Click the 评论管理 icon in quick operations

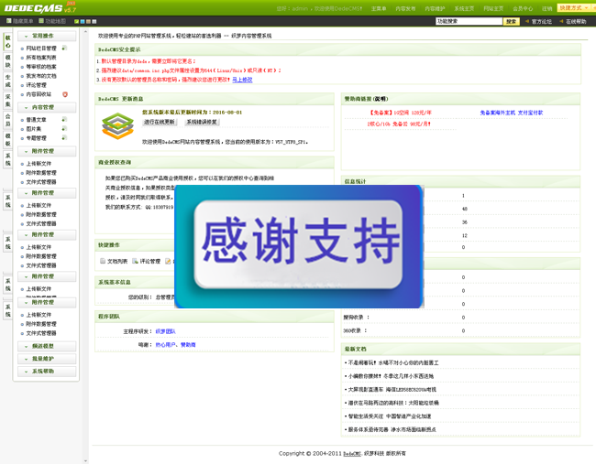135,261
